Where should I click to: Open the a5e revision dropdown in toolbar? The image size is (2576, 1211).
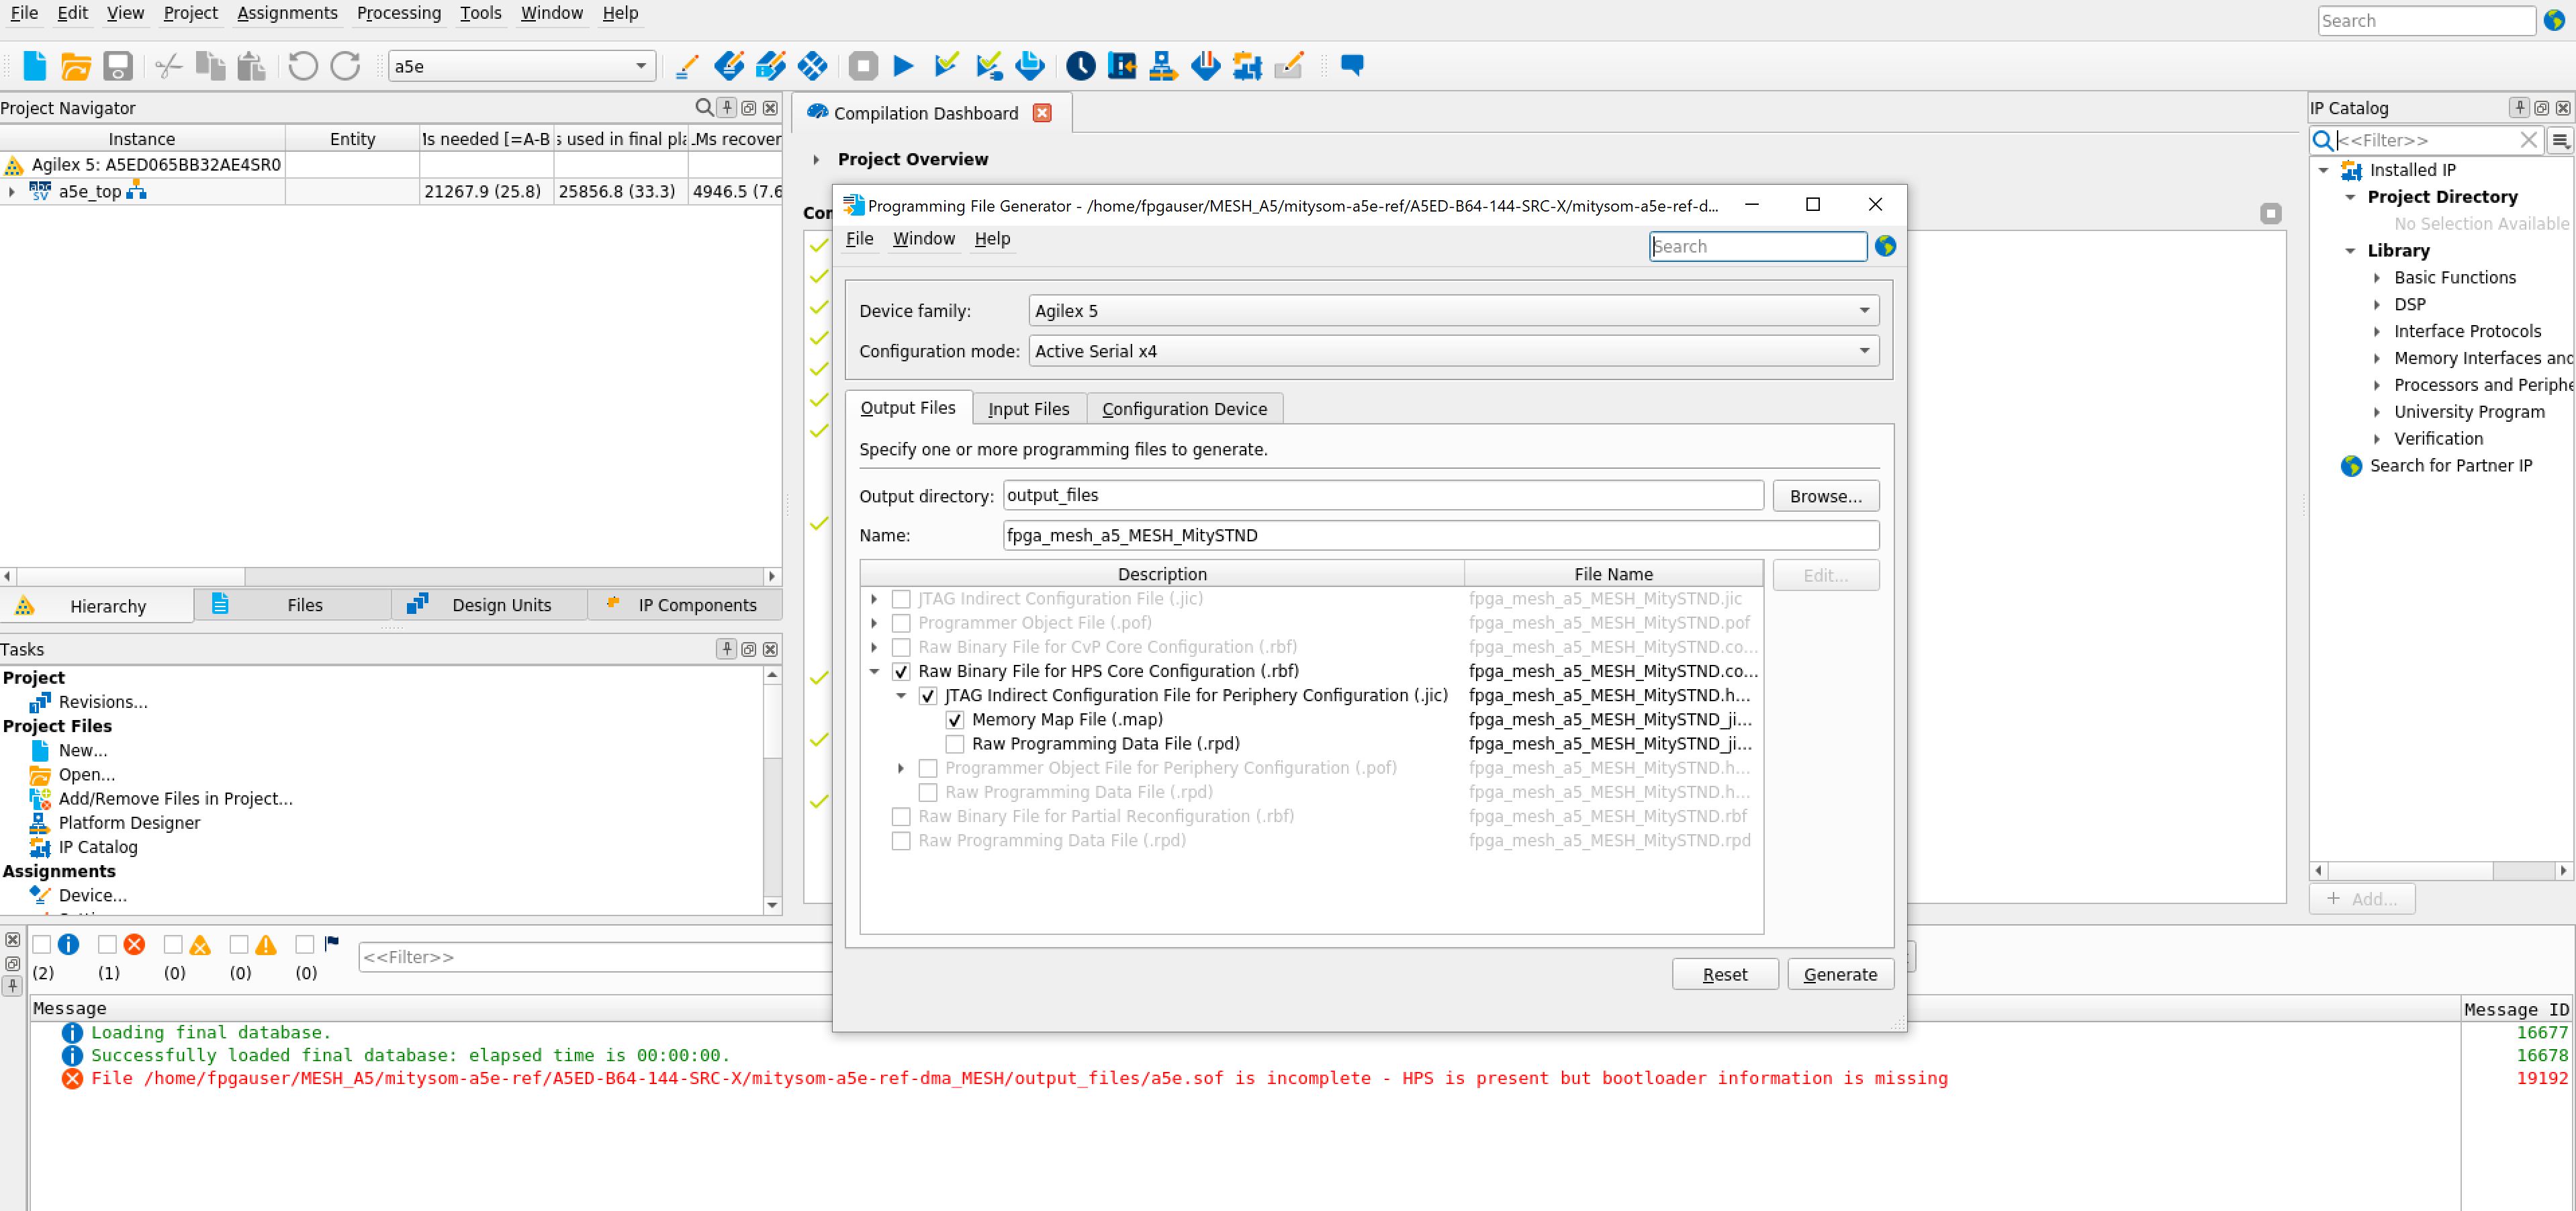tap(521, 66)
